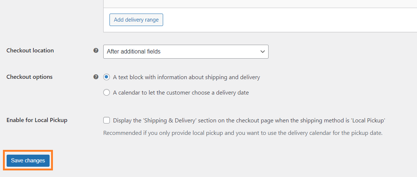Click the "After additional fields" selected text

coord(133,51)
